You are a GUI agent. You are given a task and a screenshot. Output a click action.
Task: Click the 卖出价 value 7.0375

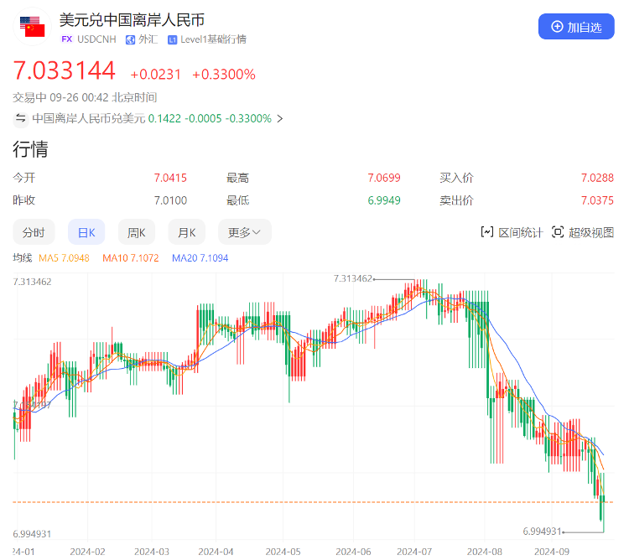point(597,200)
